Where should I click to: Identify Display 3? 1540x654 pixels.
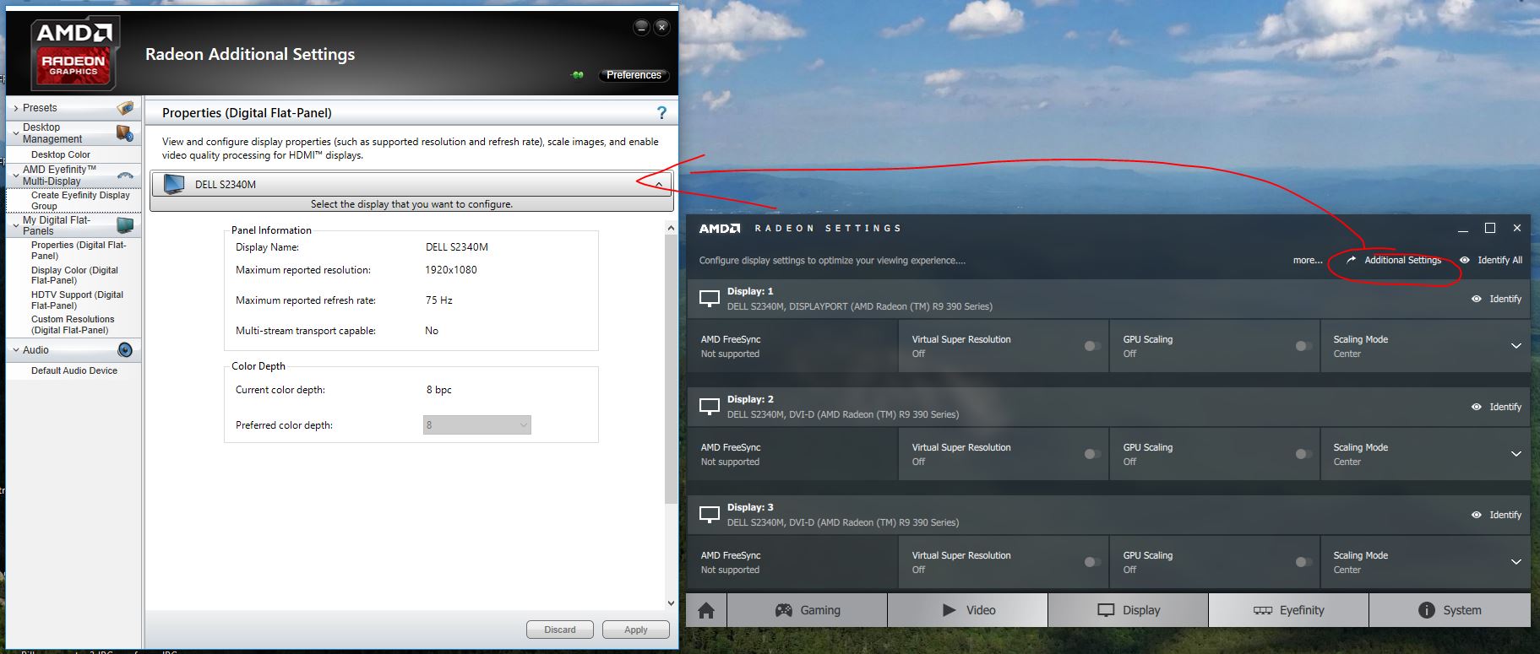(x=1496, y=515)
